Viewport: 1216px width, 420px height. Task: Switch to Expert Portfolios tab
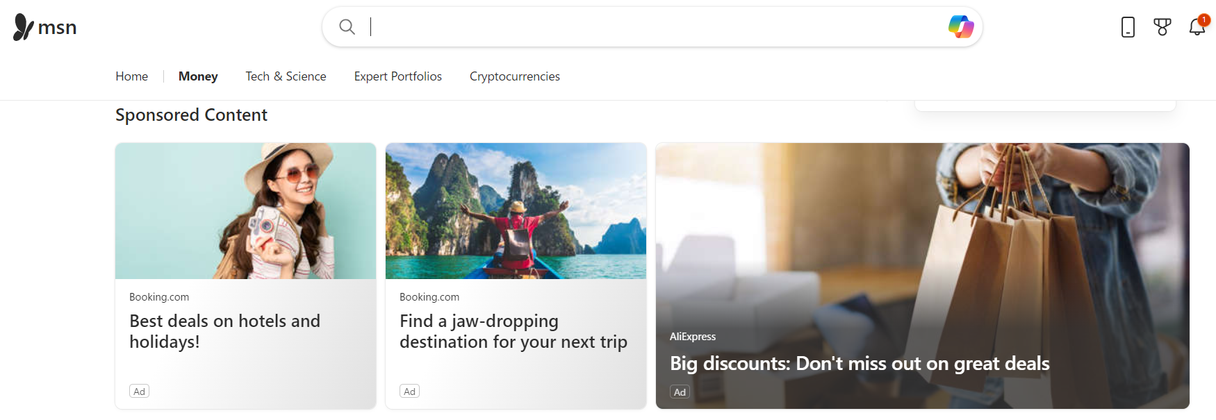click(397, 76)
